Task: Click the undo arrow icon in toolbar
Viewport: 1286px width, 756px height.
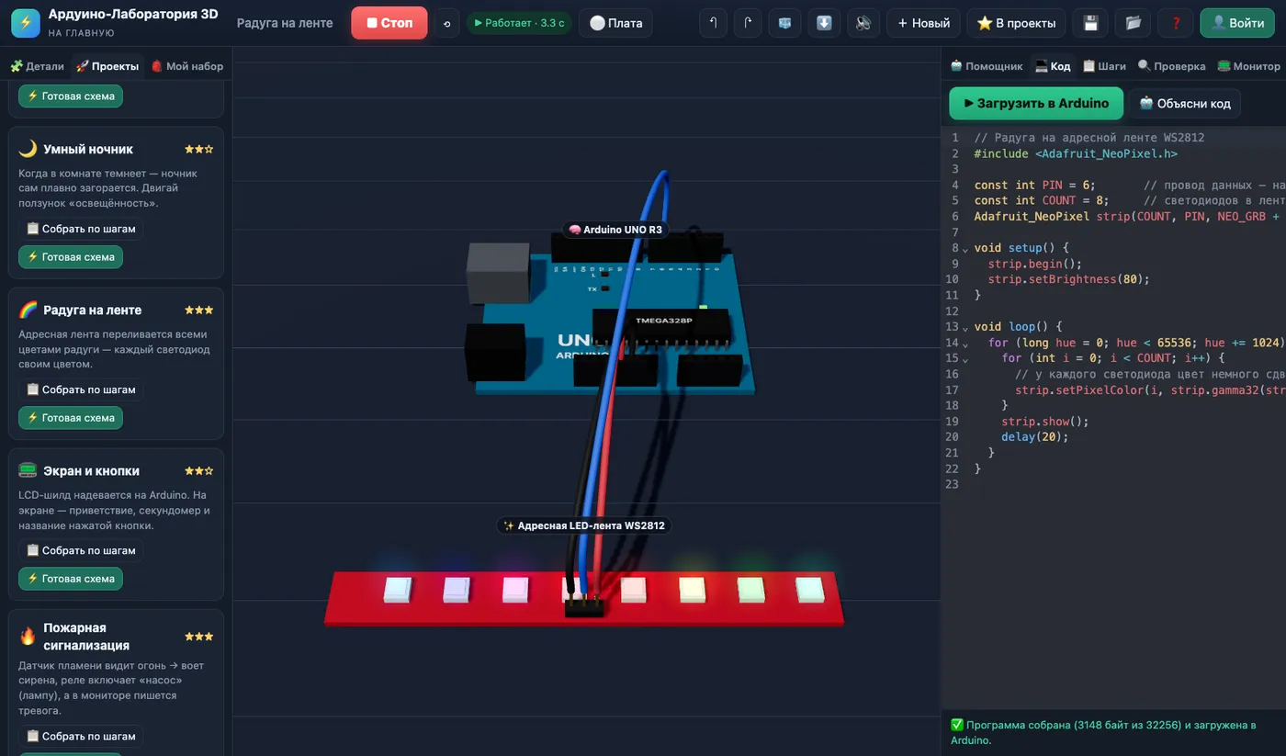Action: coord(713,23)
